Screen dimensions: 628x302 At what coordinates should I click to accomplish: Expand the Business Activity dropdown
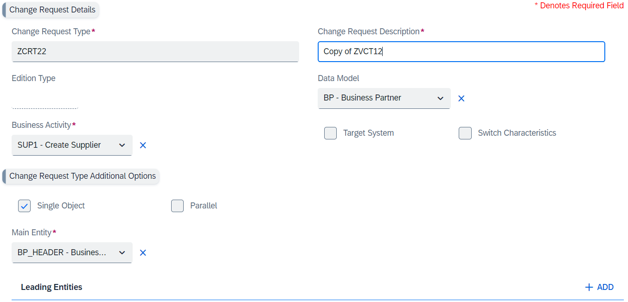pos(72,145)
